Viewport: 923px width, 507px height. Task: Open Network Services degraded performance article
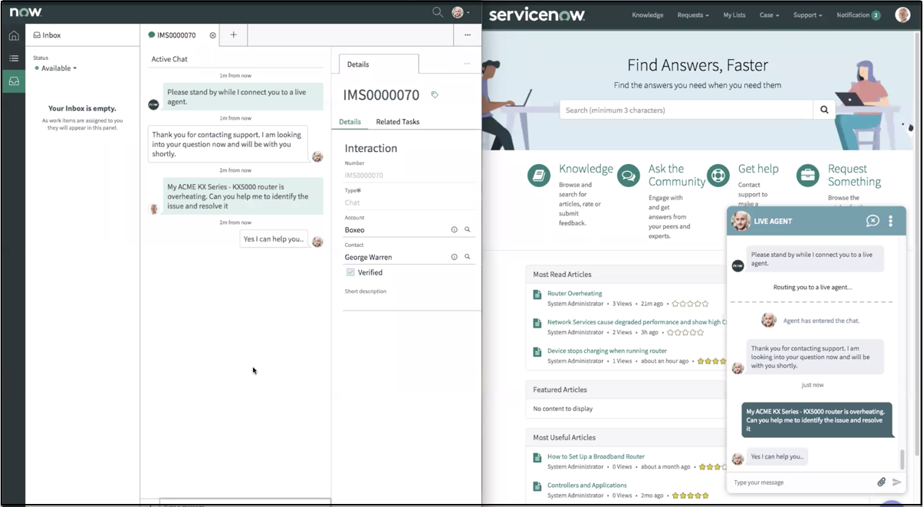(x=636, y=322)
